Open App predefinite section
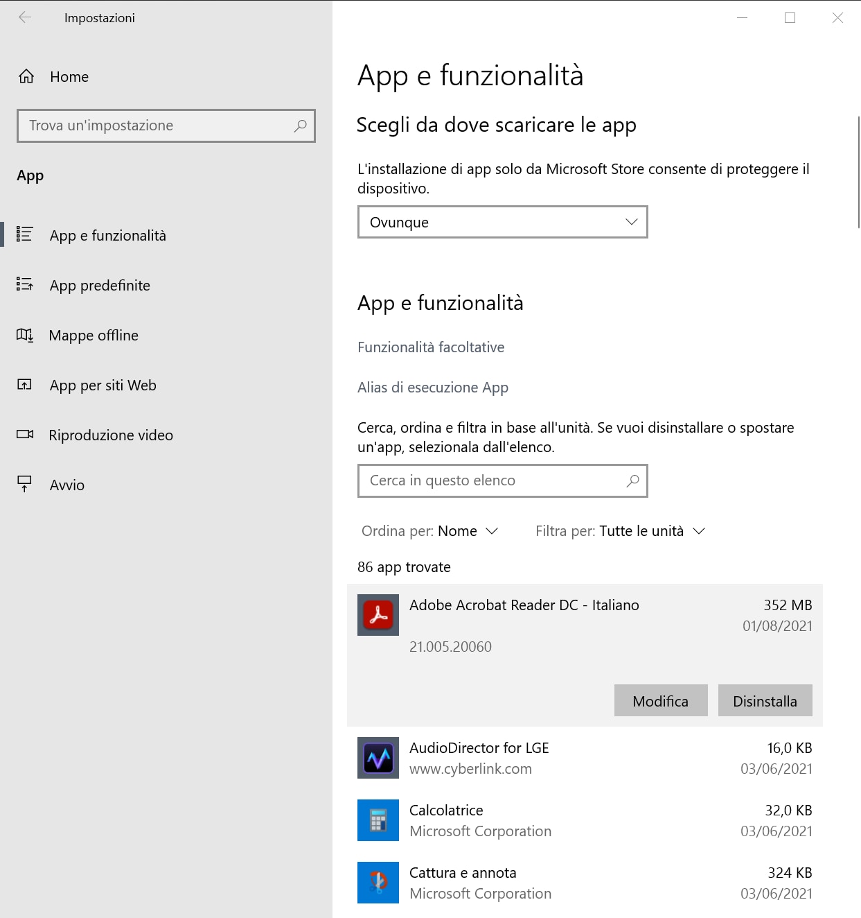The width and height of the screenshot is (861, 918). click(166, 285)
